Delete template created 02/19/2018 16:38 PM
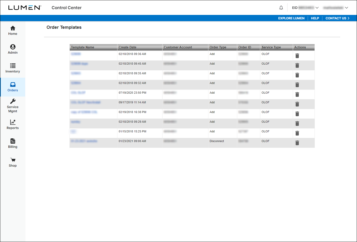 tap(297, 114)
